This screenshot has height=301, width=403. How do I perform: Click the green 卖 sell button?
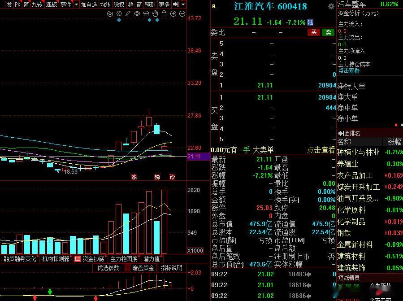pyautogui.click(x=328, y=32)
